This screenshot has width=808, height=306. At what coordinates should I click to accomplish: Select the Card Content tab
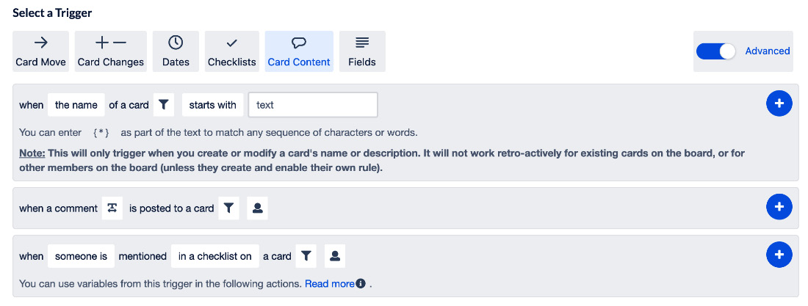(299, 51)
